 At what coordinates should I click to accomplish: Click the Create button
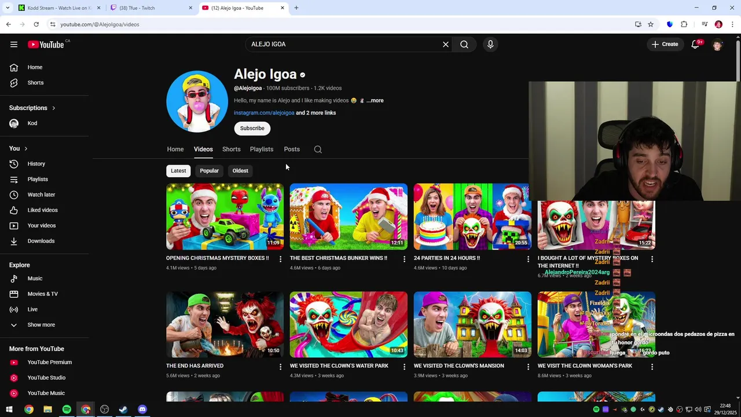pyautogui.click(x=665, y=44)
